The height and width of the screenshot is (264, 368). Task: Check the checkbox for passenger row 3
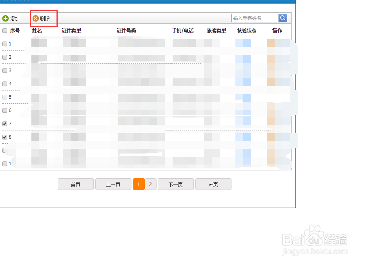pyautogui.click(x=5, y=71)
